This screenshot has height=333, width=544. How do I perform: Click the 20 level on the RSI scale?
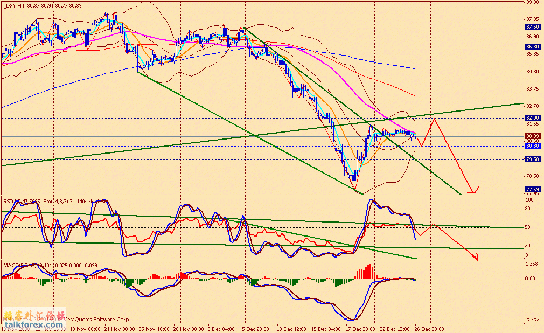pos(528,246)
